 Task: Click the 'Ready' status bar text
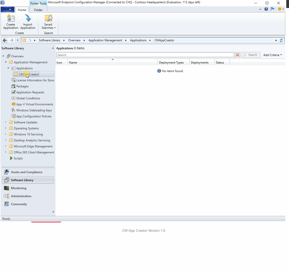point(6,219)
